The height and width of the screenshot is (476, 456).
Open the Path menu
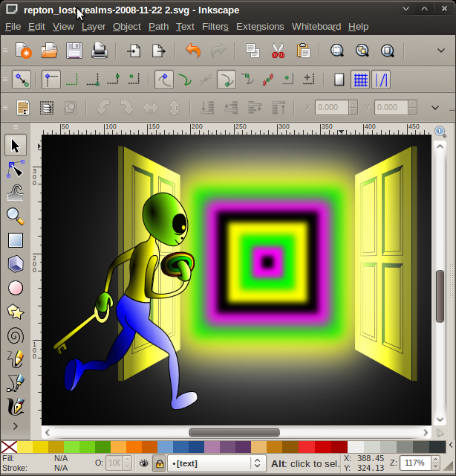[159, 27]
